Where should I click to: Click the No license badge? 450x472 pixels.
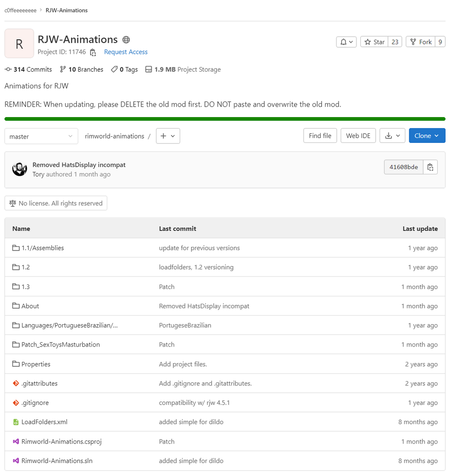coord(56,204)
